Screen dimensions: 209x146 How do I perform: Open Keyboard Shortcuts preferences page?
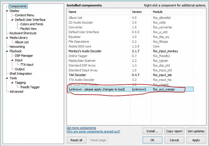23,33
